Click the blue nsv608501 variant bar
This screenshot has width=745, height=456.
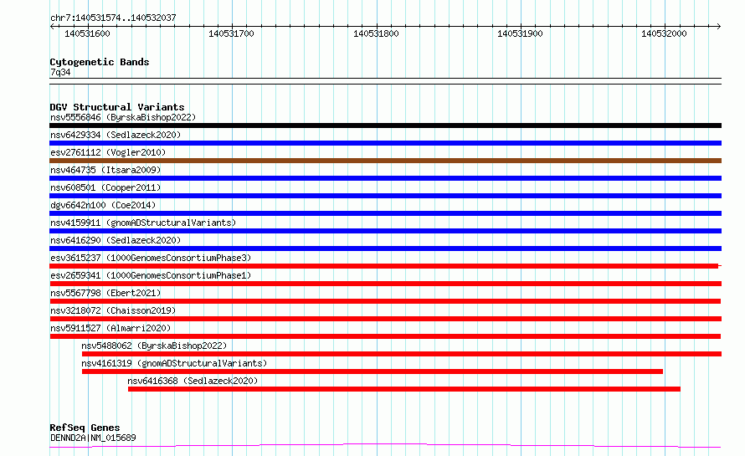coord(385,196)
